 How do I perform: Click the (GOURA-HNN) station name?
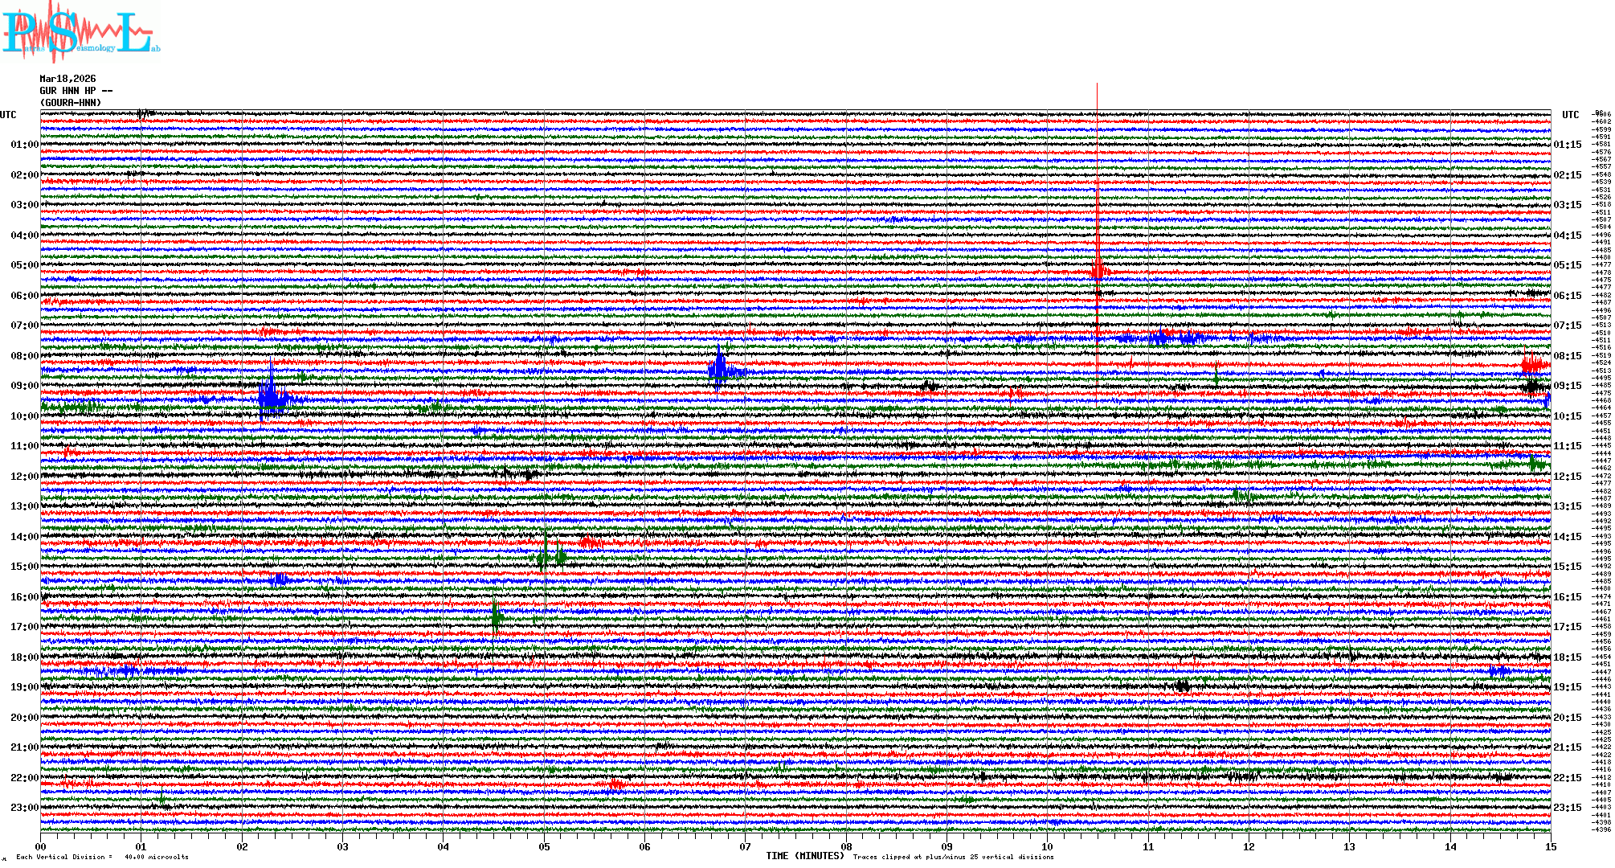[71, 103]
